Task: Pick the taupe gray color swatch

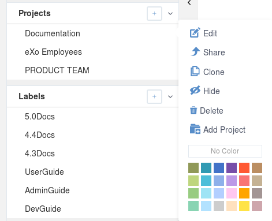Action: (257, 193)
